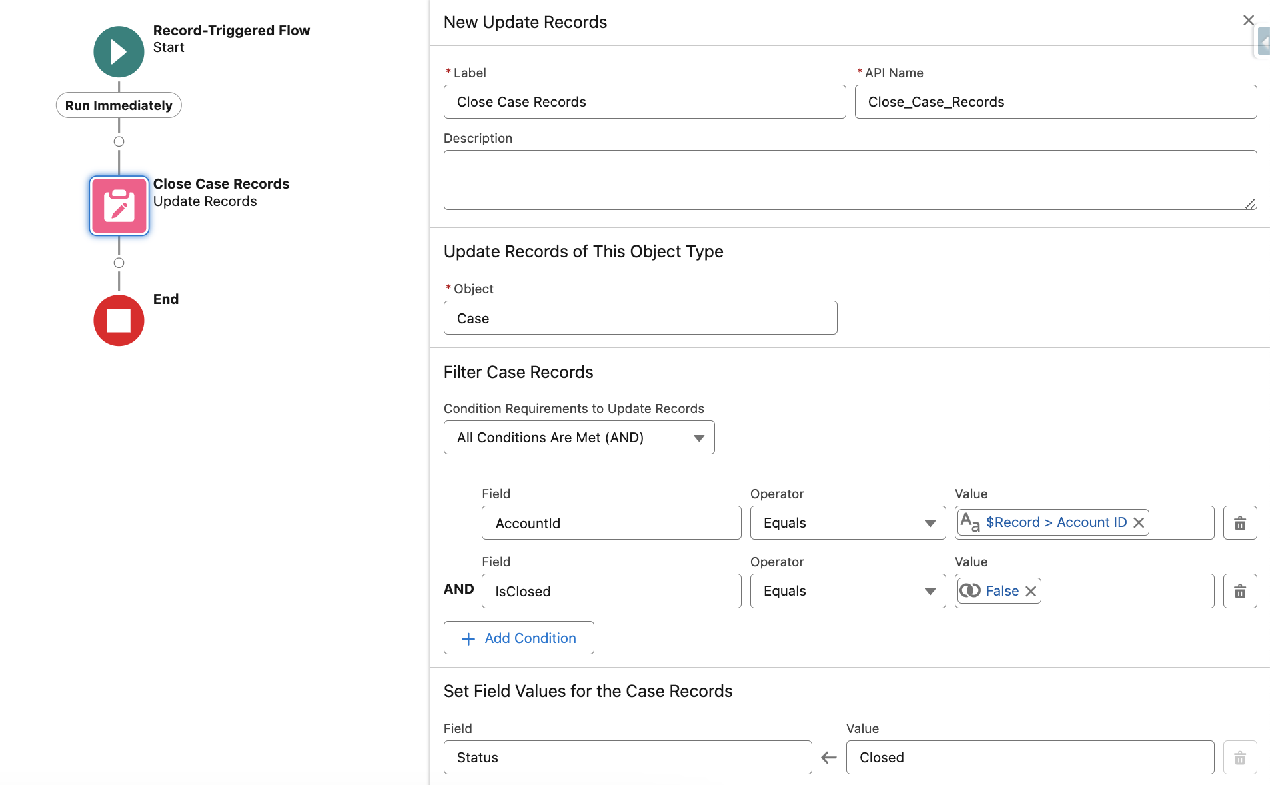This screenshot has height=785, width=1270.
Task: Click into the Label text field
Action: 644,102
